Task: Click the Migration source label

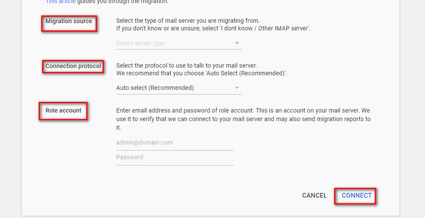Action: (69, 22)
